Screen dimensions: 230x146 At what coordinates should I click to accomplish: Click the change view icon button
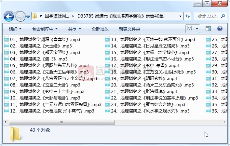[190, 29]
